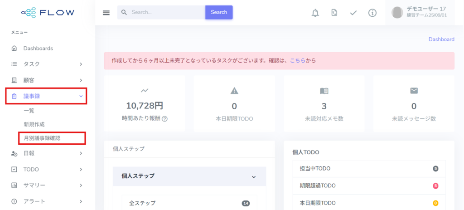Screen dimensions: 464x210
Task: Click the help icon beside 時間あたり報酬
Action: (x=164, y=119)
